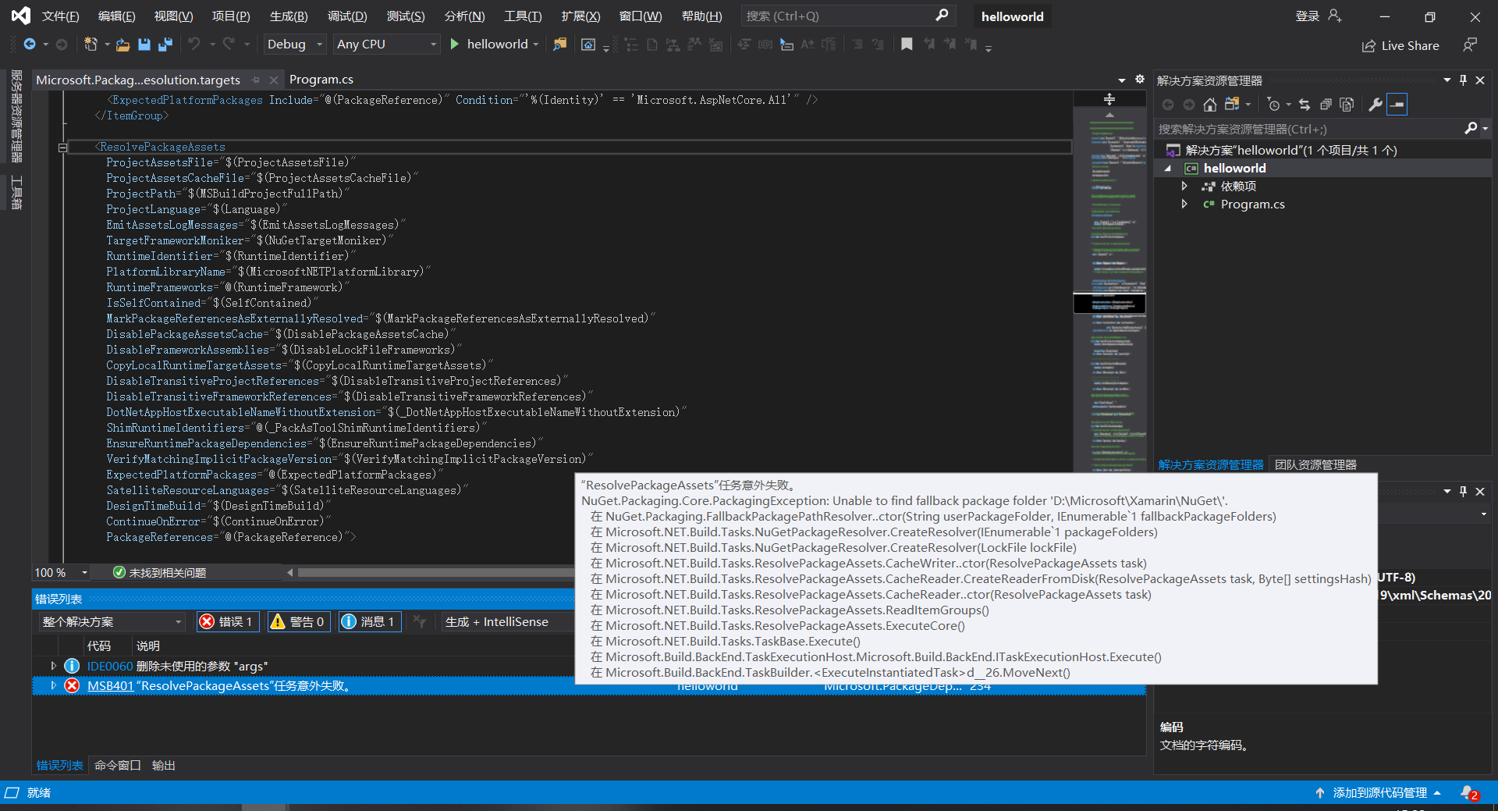Expand the 依赖项 dependencies tree node
The width and height of the screenshot is (1498, 811).
pos(1184,186)
